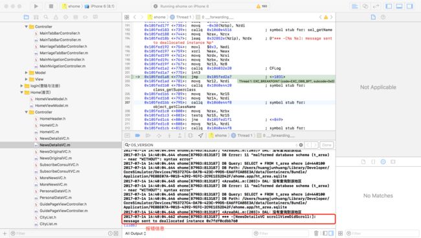Open the related items grid menu
Viewport: 421px width, 238px height.
coord(127,17)
